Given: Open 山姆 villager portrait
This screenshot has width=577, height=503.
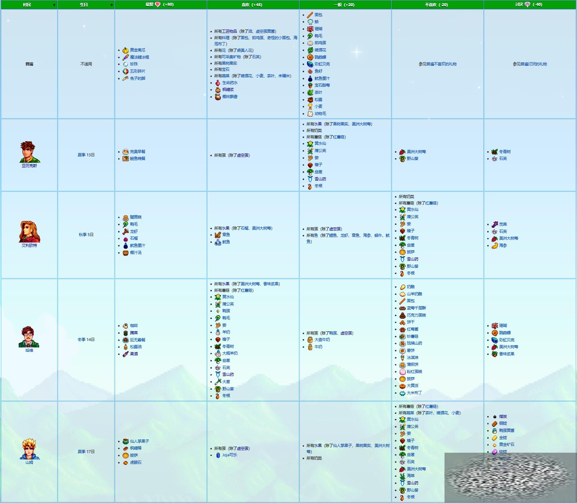Looking at the screenshot, I should 29,449.
